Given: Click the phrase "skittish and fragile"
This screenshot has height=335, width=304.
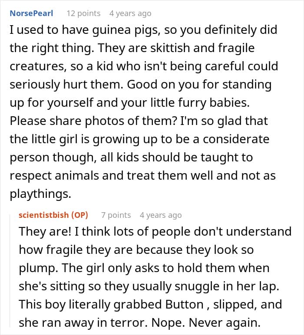Looking at the screenshot, I should [202, 48].
